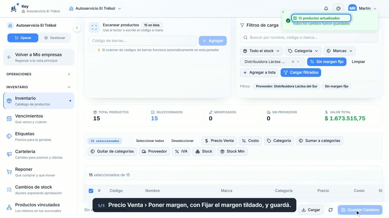Open Inventario in the sidebar
Screen dimensions: 389x218
click(x=39, y=101)
